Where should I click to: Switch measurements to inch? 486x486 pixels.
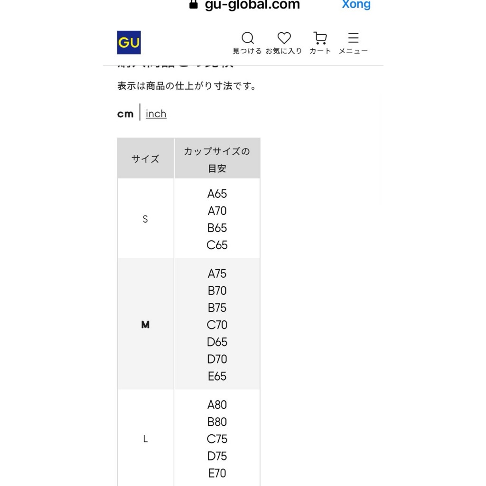(156, 114)
